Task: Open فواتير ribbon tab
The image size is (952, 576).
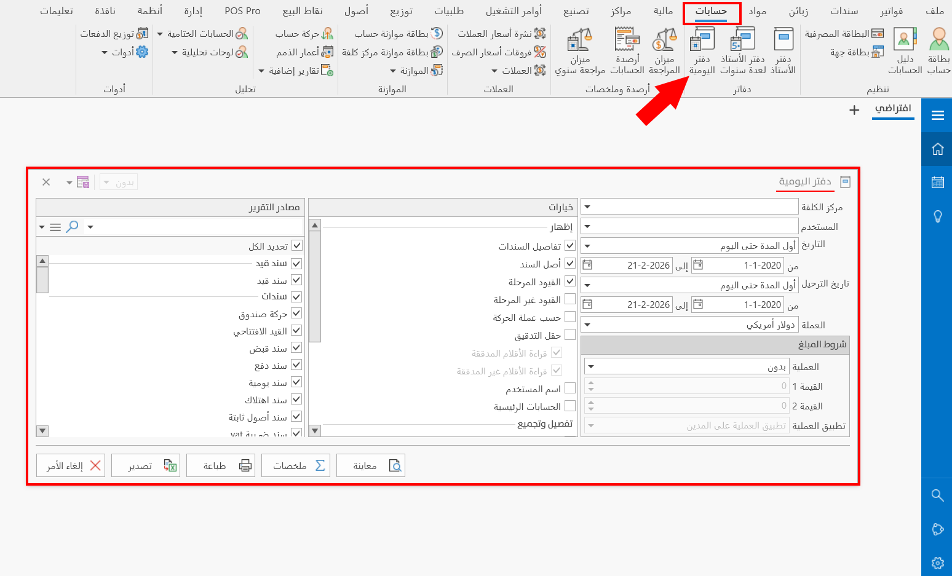Action: pos(891,11)
